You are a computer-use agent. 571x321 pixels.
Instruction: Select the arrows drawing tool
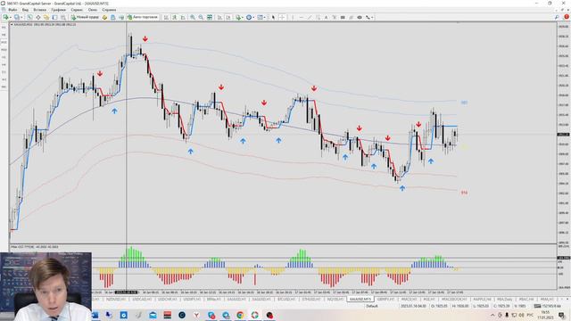[368, 17]
